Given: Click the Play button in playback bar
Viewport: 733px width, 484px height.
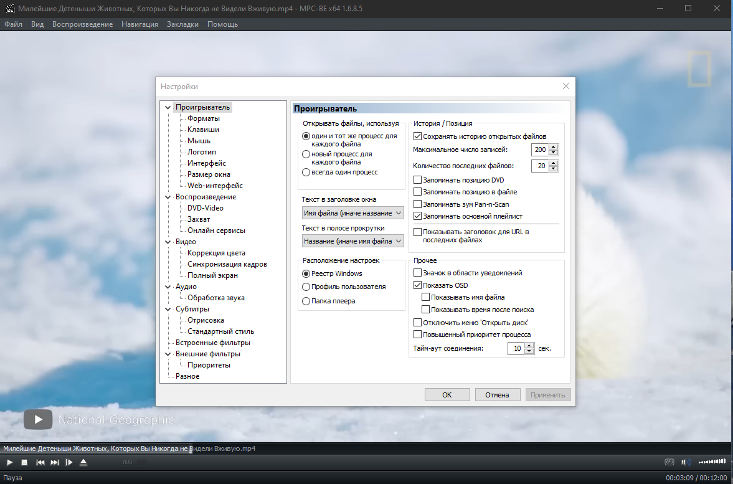Looking at the screenshot, I should click(x=9, y=462).
